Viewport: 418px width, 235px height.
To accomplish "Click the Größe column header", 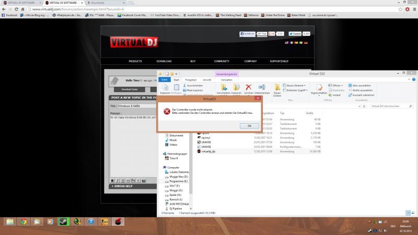I will click(309, 113).
